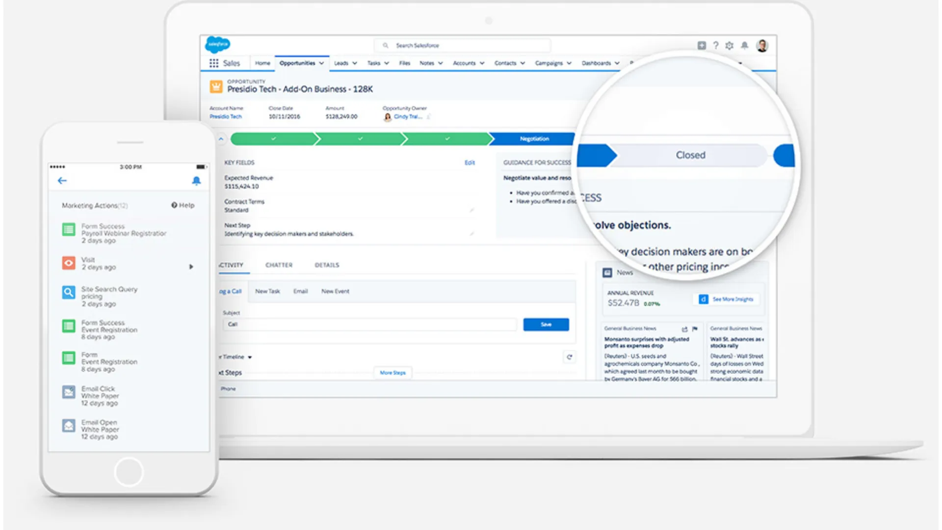Select the Negotiation stage in path
This screenshot has height=530, width=942.
[534, 139]
